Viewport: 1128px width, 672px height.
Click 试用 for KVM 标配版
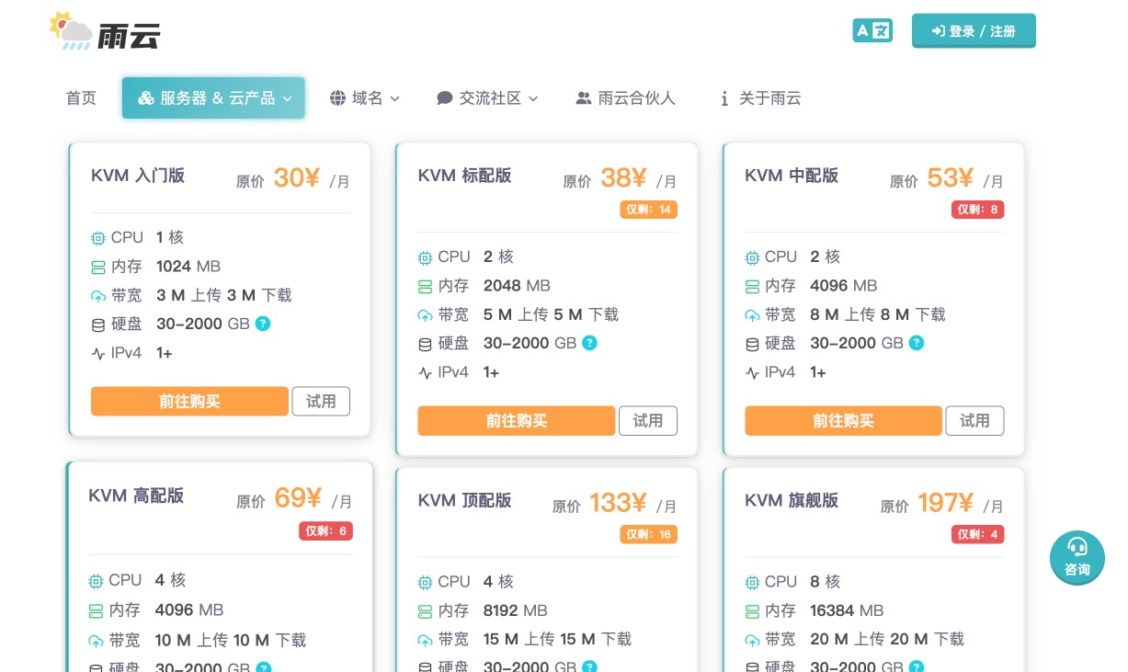[648, 421]
